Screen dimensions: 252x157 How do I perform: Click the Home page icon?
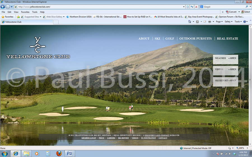pyautogui.click(x=190, y=21)
